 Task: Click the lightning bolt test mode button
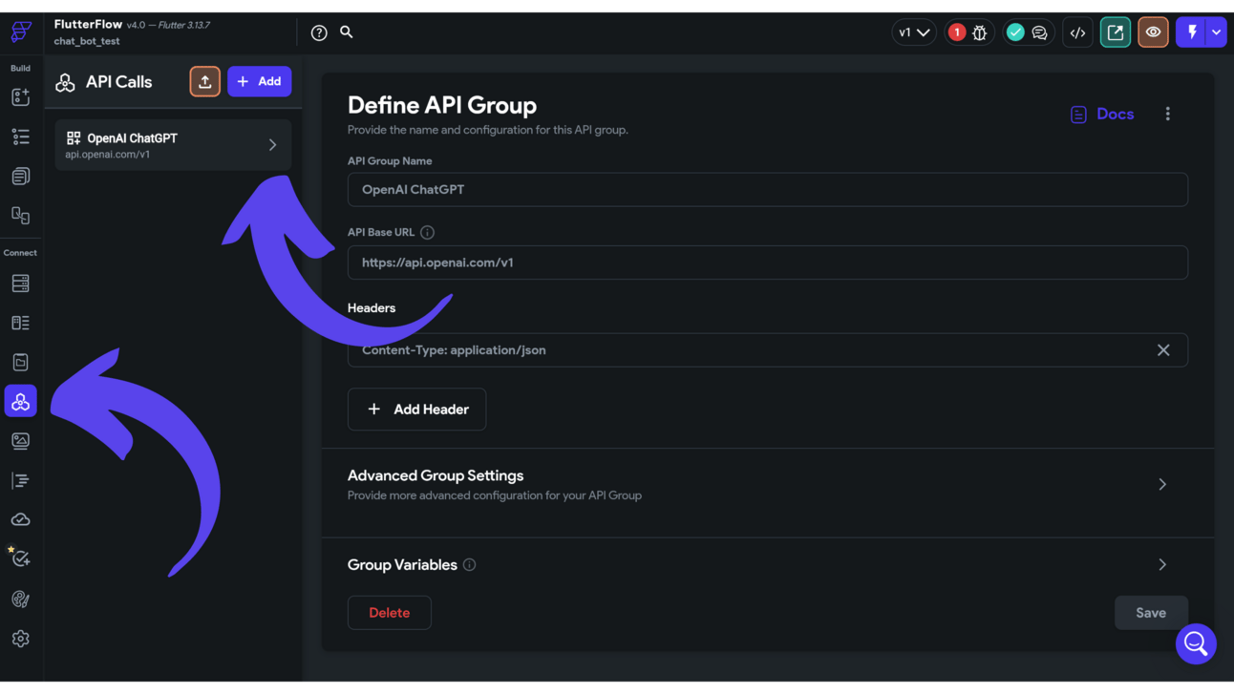[x=1191, y=32]
